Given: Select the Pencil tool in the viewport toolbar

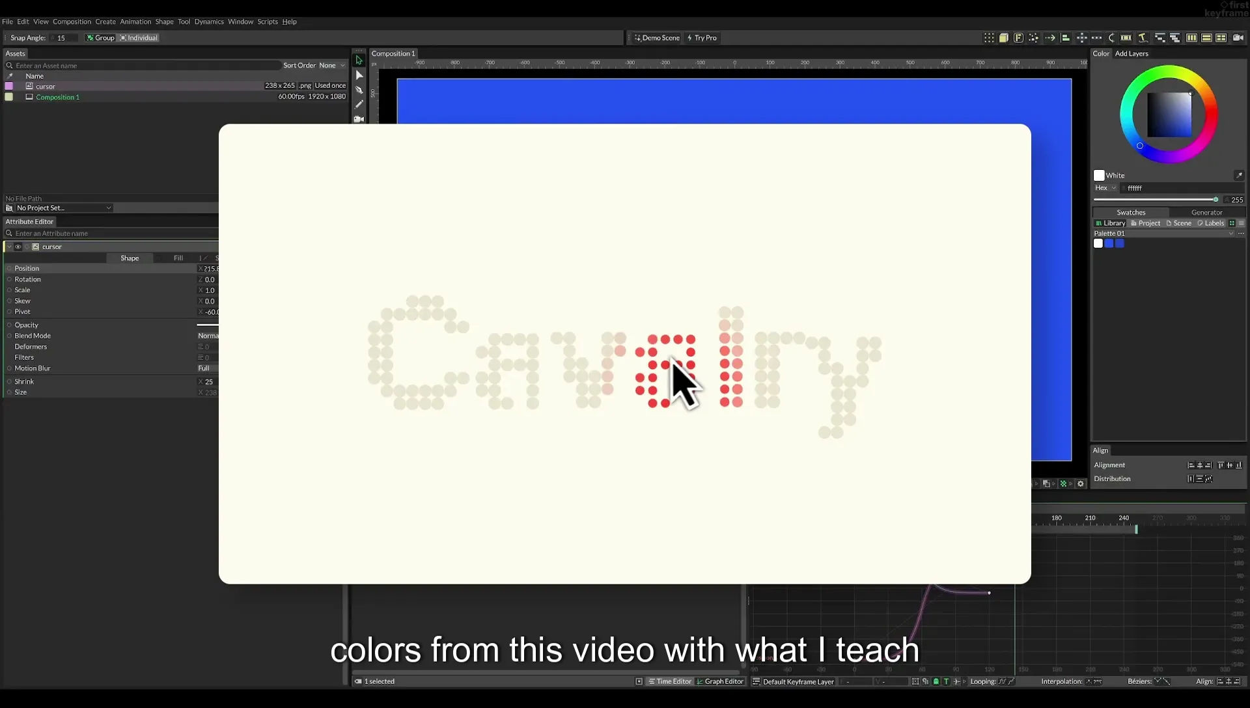Looking at the screenshot, I should click(359, 105).
